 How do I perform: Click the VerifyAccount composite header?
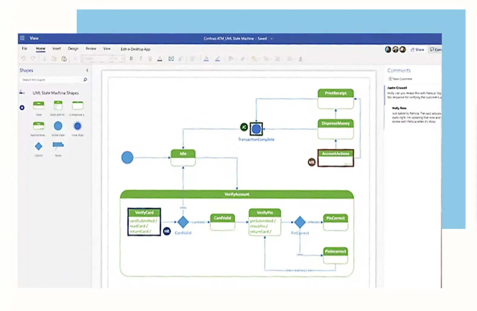pos(237,194)
